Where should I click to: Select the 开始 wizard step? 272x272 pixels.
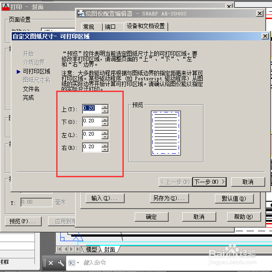[29, 53]
